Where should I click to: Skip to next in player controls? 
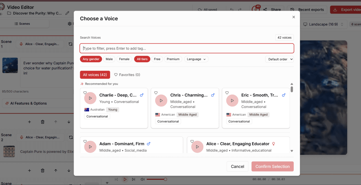pos(134,179)
